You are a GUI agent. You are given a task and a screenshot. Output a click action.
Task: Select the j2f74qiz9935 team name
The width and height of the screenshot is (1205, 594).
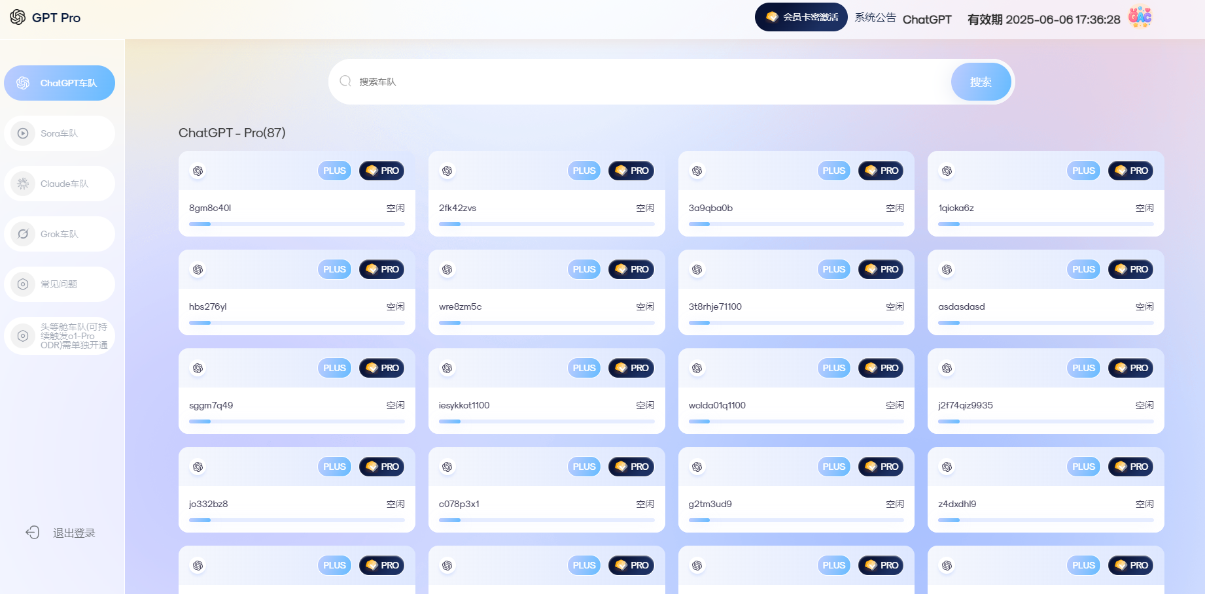(966, 405)
